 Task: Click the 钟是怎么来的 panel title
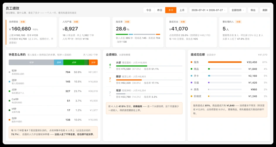click(x=17, y=55)
